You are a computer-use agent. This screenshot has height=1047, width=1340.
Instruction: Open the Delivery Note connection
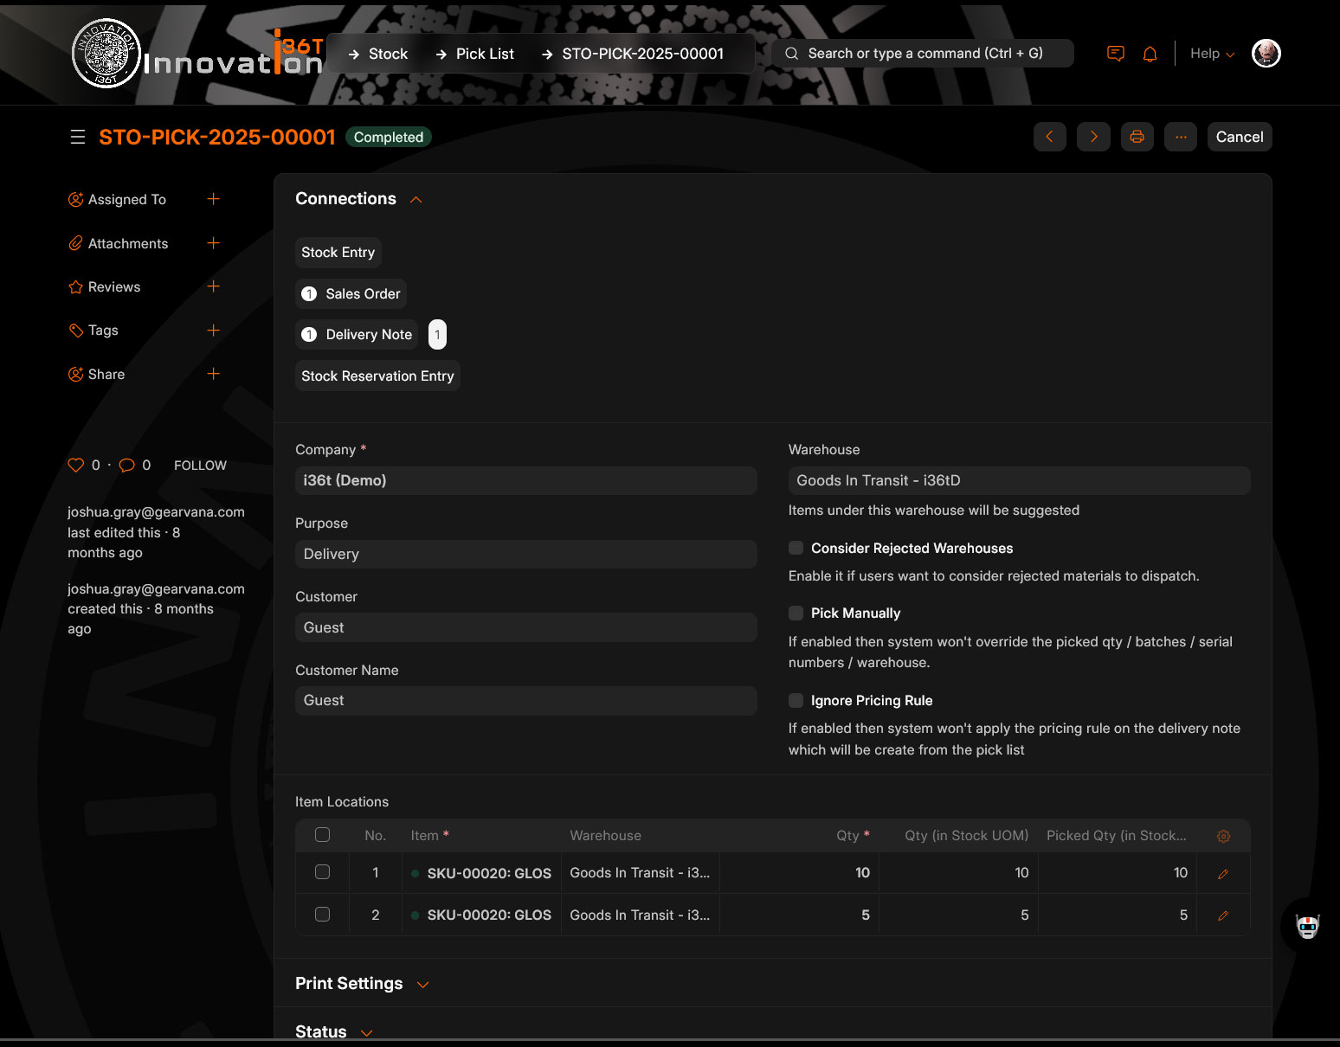point(368,335)
